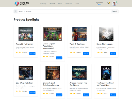Click the Search button
Viewport: 132px width, 103px height.
(x=115, y=11)
